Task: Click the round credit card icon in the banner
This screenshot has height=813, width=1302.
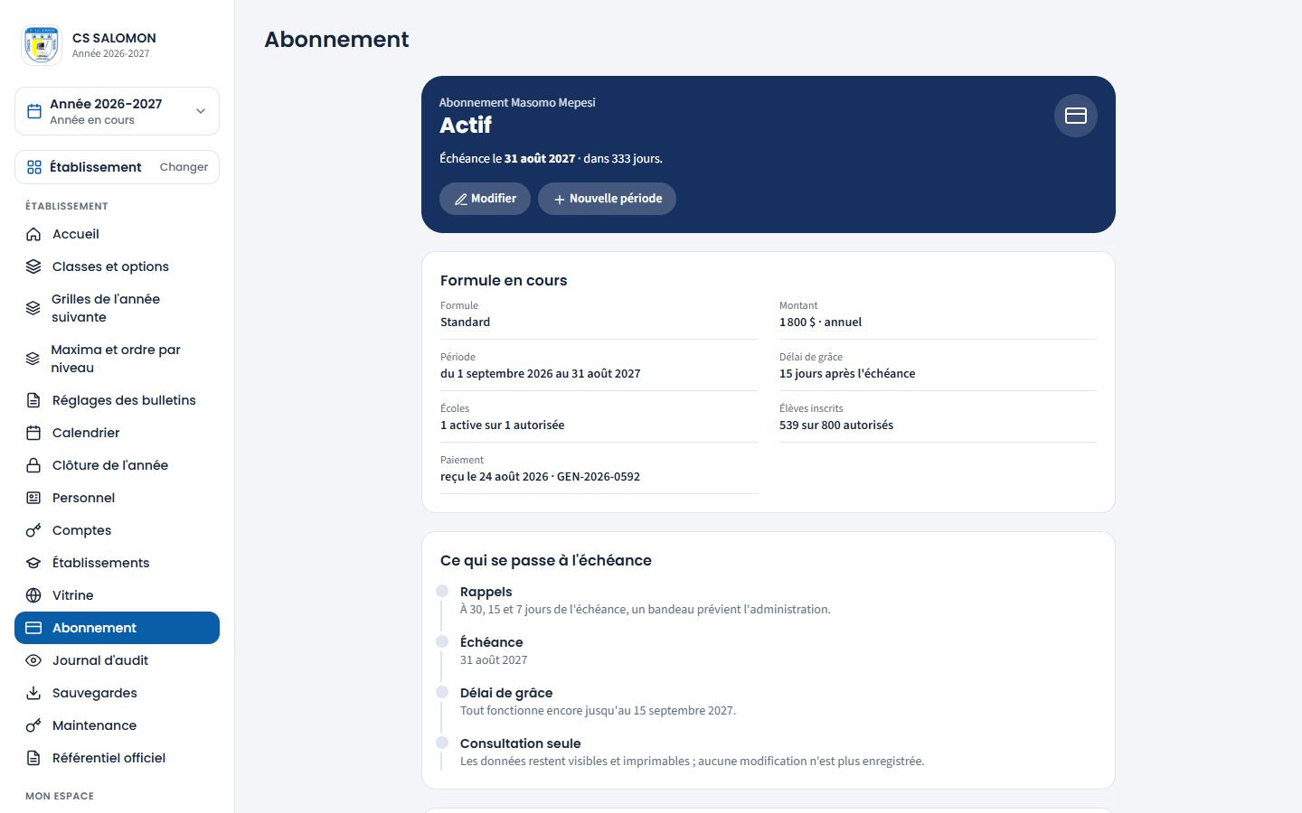Action: tap(1076, 116)
